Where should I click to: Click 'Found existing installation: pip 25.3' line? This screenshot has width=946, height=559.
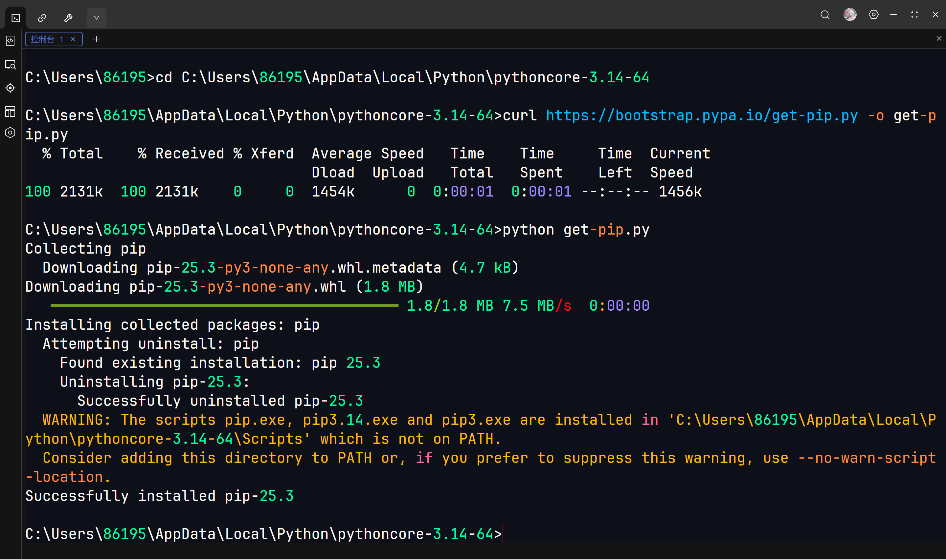220,363
